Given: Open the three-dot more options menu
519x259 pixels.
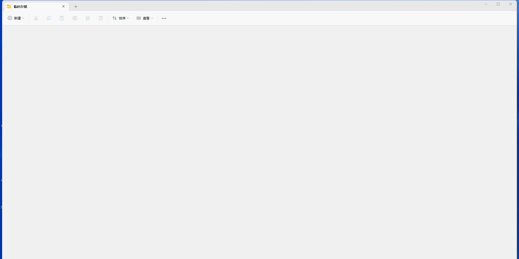Looking at the screenshot, I should (164, 18).
